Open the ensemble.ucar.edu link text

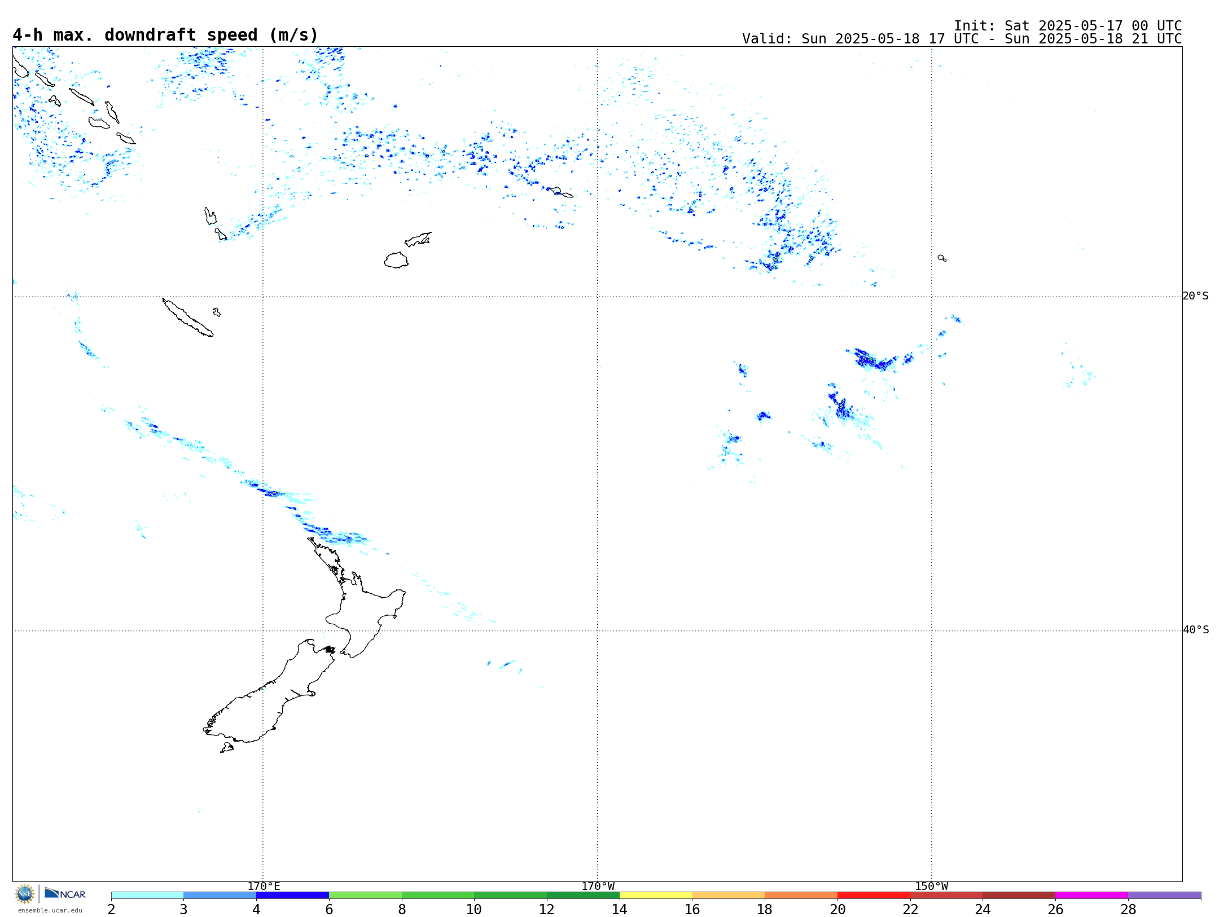[x=50, y=910]
